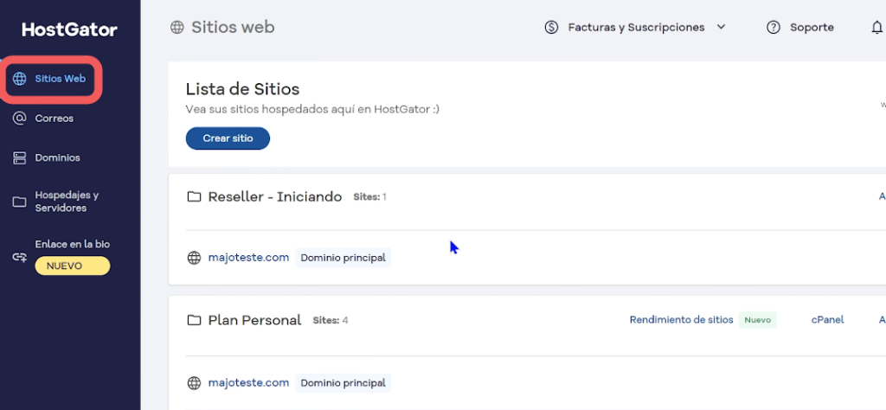Open majoteste.com link under Plan Personal
The width and height of the screenshot is (886, 410).
[248, 383]
